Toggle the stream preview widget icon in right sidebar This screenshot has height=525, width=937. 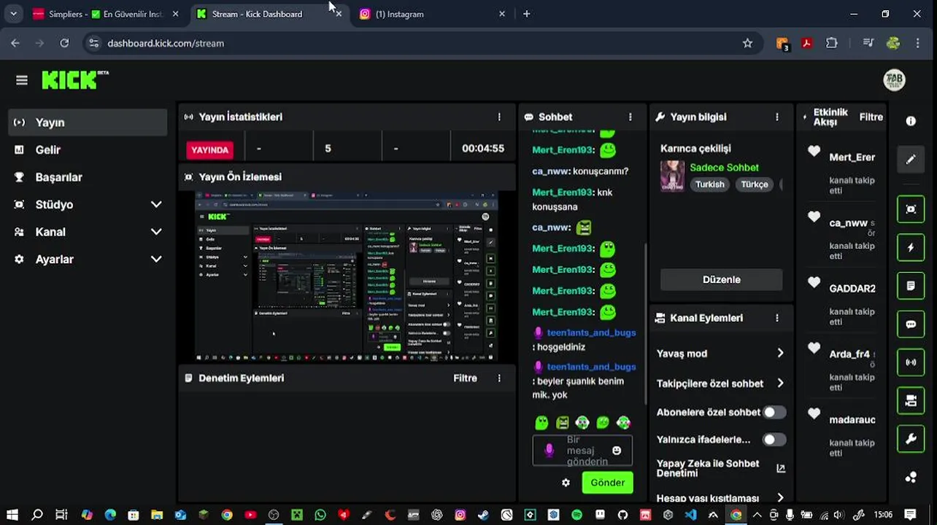click(x=911, y=209)
